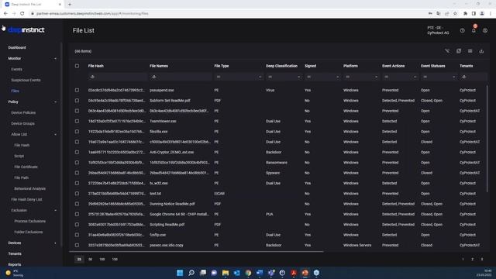The image size is (496, 279).
Task: Open the Signed filter dropdown
Action: click(x=322, y=77)
